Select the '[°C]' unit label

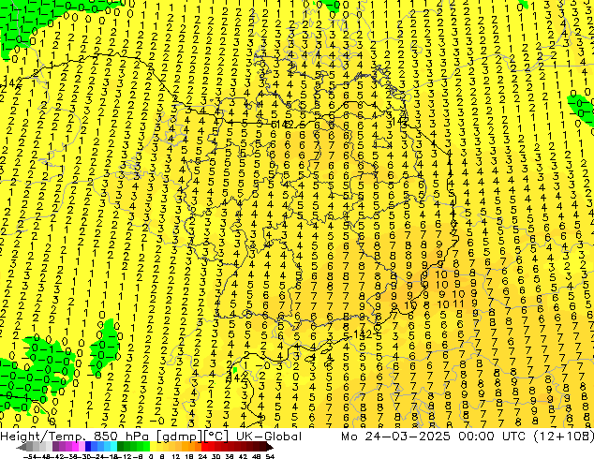tap(216, 437)
